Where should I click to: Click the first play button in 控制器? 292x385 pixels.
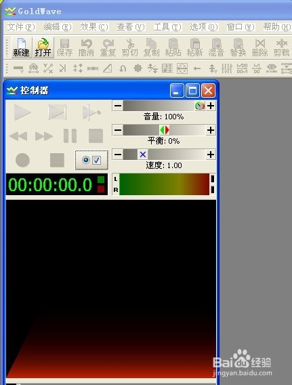tap(22, 113)
